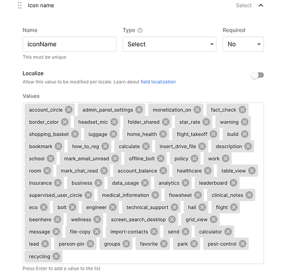Remove the supervised_user_circle tag
This screenshot has height=278, width=297.
pyautogui.click(x=88, y=195)
